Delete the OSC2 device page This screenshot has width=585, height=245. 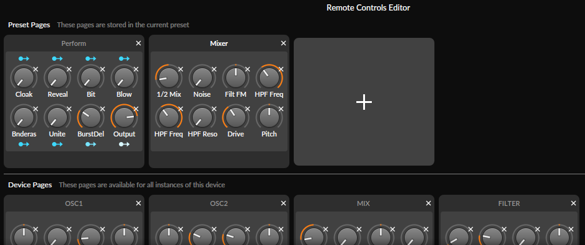[x=283, y=203]
